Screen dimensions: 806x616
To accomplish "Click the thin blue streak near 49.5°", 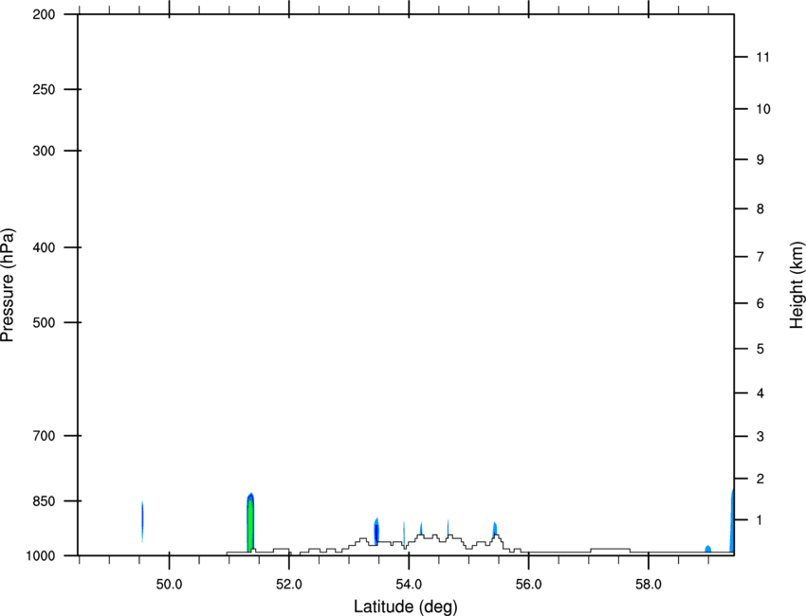I will coord(142,521).
